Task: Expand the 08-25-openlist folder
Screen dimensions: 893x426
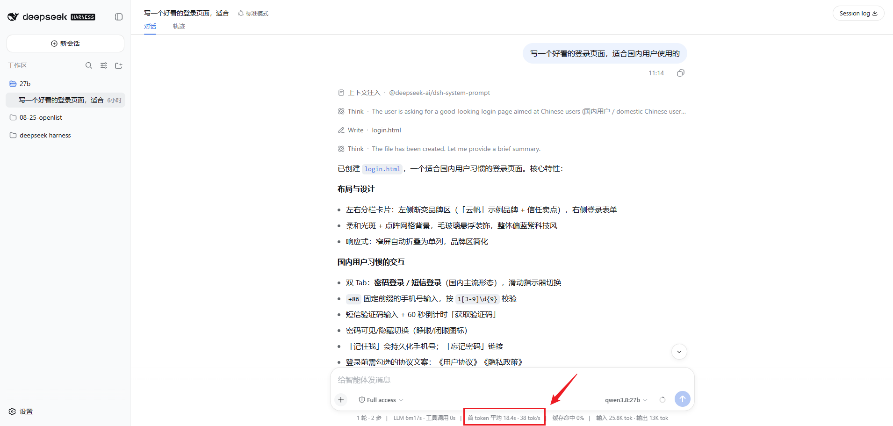Action: point(65,117)
